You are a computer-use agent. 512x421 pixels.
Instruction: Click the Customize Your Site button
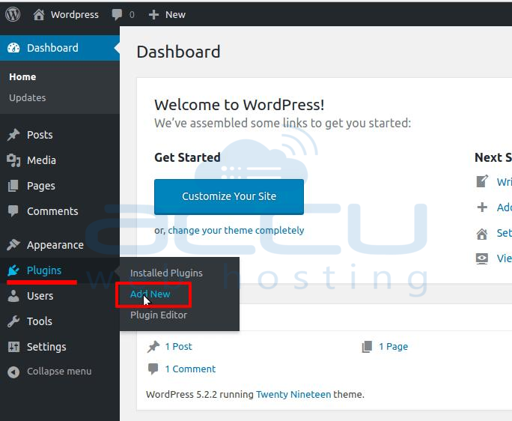[229, 196]
